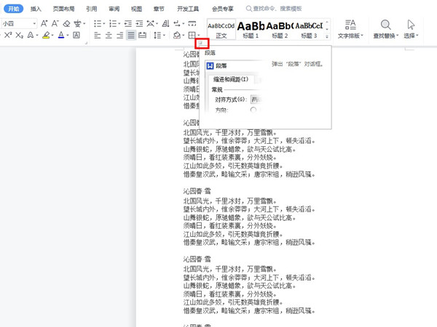This screenshot has width=437, height=327.
Task: Expand the styles gallery arrow
Action: coord(327,36)
